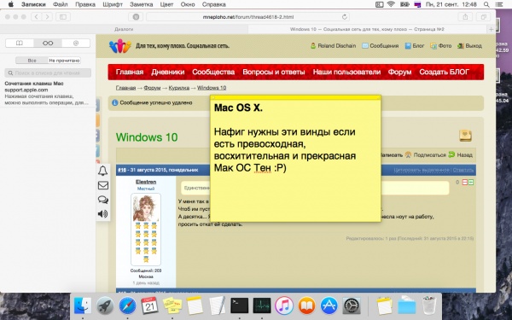Screen dimensions: 512x320
Task: Click Elestren's avatar picture
Action: coord(146,208)
